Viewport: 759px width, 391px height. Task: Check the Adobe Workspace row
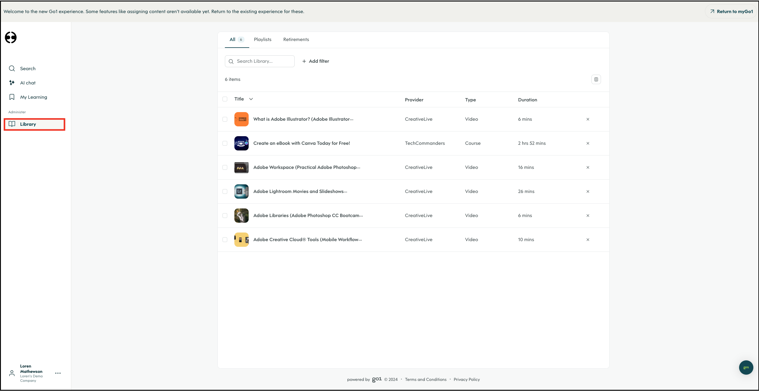click(225, 167)
